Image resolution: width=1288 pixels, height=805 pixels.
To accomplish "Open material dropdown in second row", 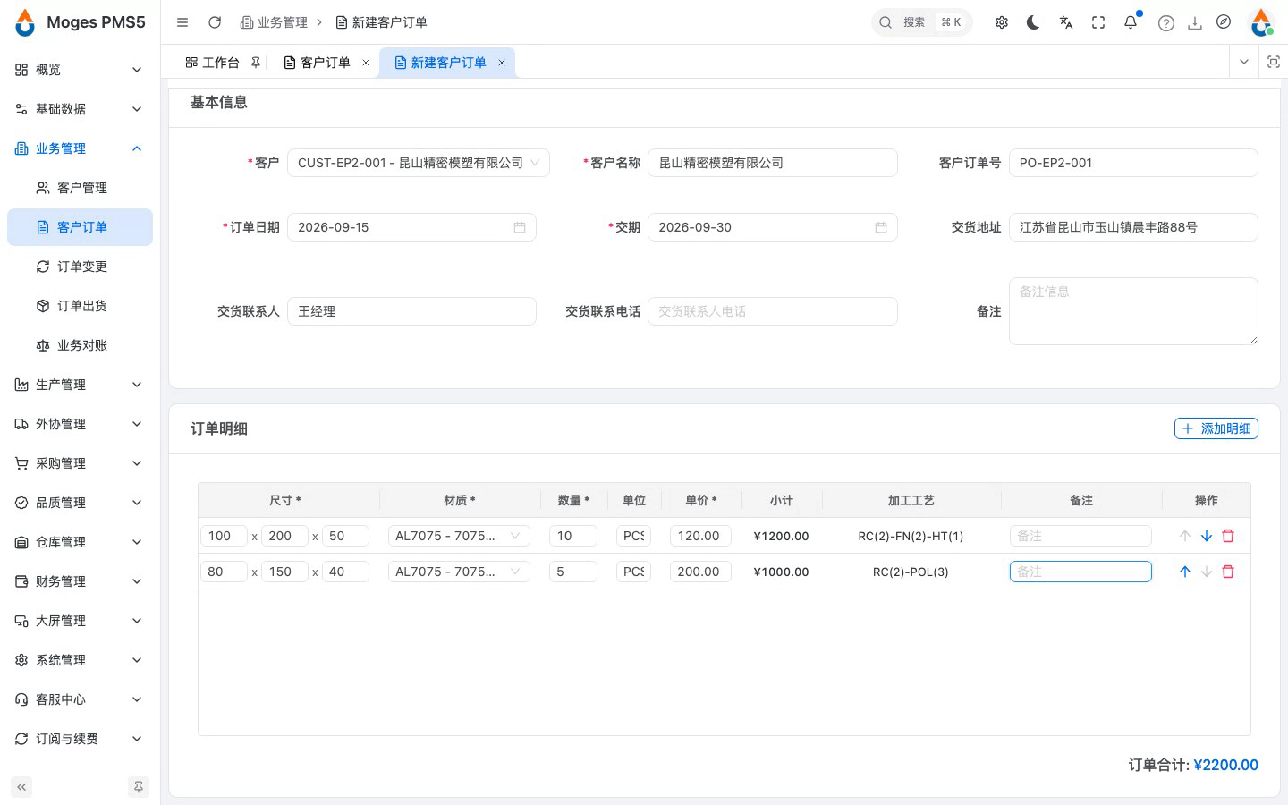I will pyautogui.click(x=459, y=572).
